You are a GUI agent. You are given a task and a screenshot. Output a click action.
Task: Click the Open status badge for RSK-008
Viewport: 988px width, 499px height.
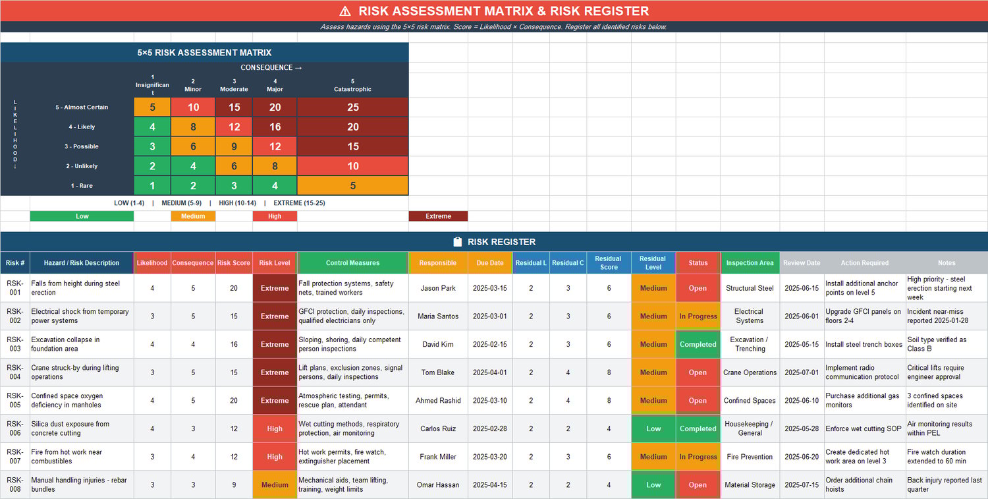coord(698,484)
